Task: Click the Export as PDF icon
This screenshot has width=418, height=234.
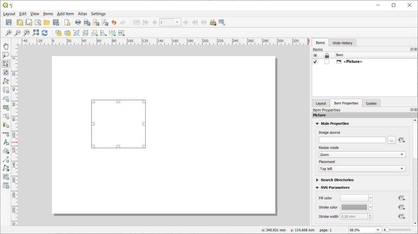Action: click(105, 22)
